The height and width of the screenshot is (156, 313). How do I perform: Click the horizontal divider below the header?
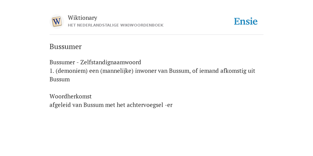click(x=156, y=35)
